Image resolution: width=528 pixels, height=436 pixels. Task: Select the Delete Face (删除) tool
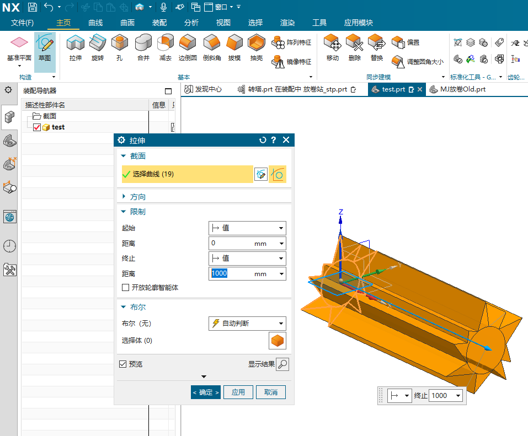(x=355, y=48)
